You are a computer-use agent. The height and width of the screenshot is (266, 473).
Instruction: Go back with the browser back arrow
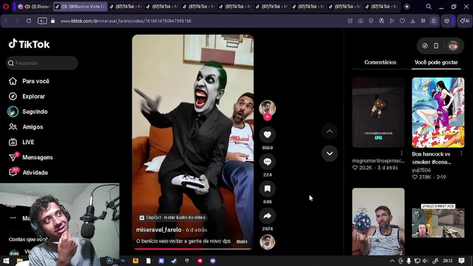[x=6, y=21]
